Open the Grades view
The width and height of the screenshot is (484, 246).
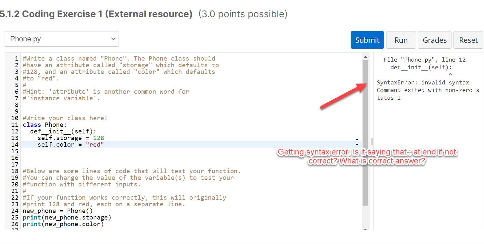click(x=435, y=40)
